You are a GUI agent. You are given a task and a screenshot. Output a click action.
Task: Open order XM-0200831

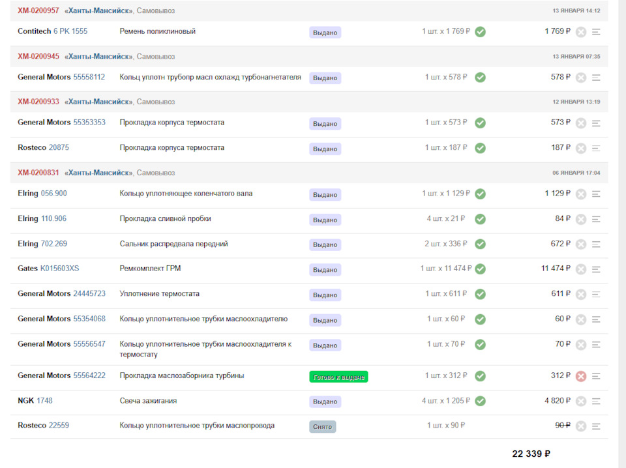click(38, 173)
